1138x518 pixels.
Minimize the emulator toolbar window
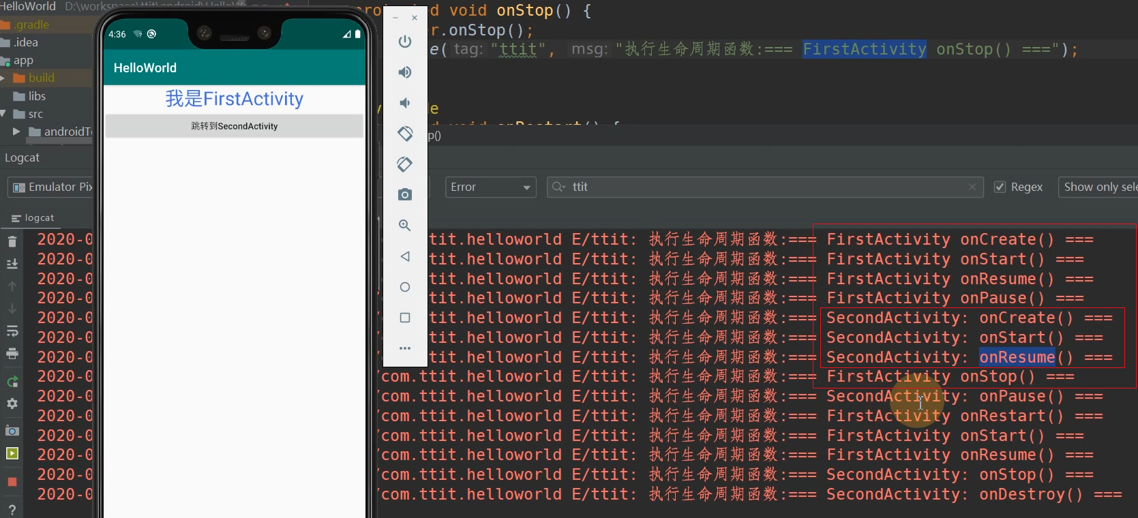click(395, 18)
